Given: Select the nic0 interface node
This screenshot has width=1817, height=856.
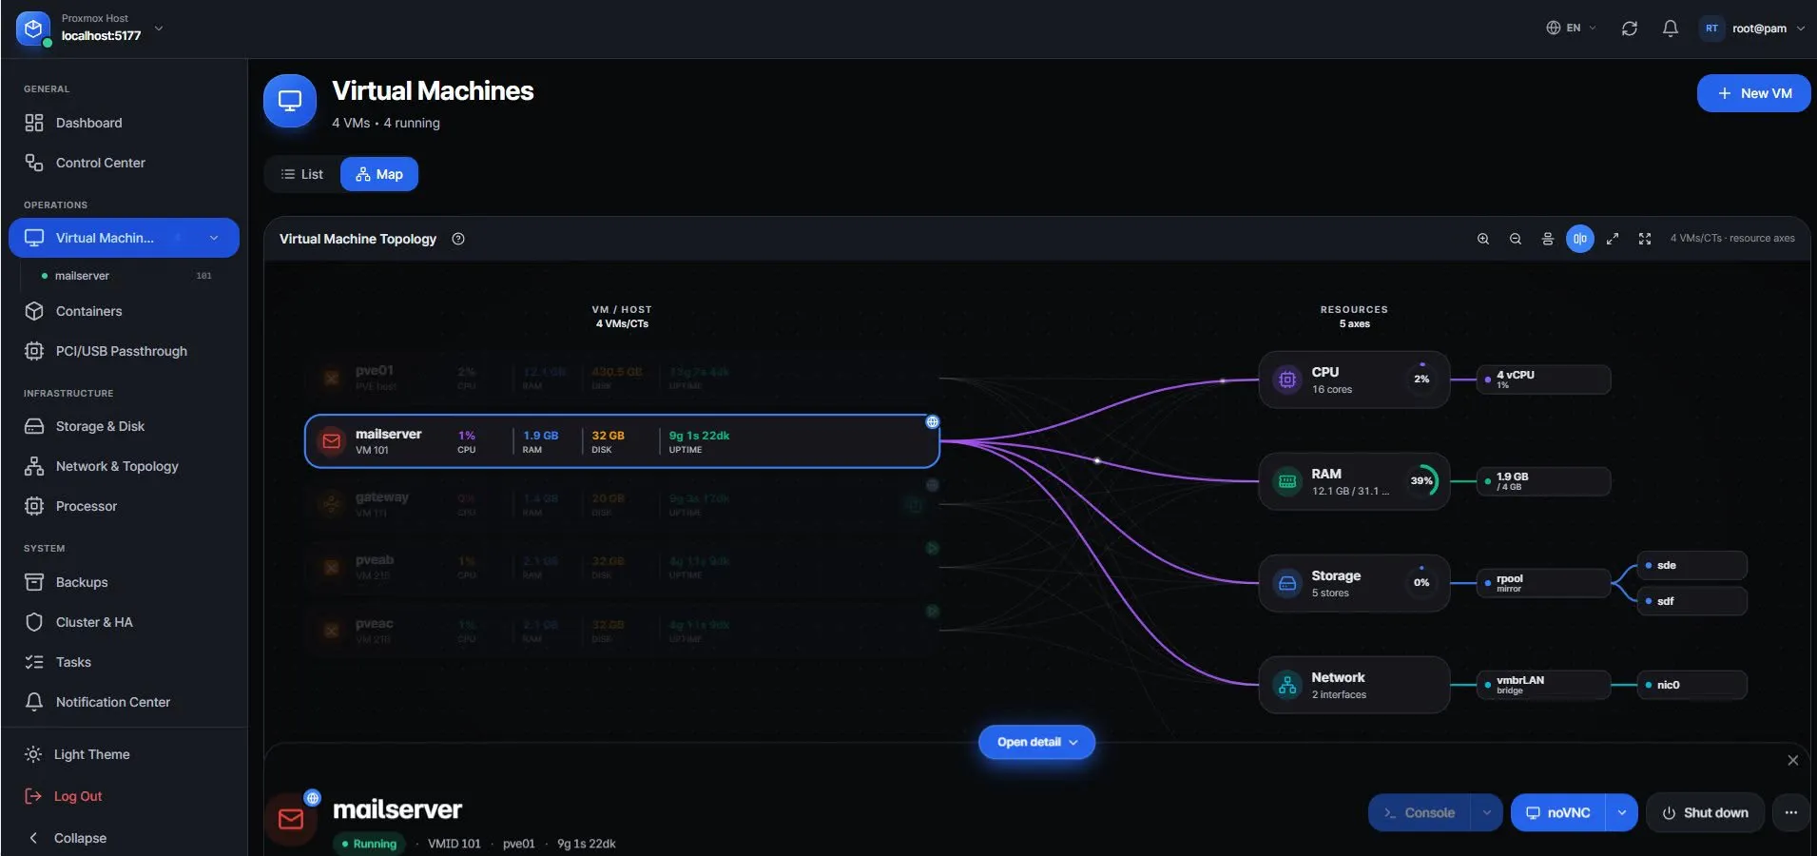Looking at the screenshot, I should [x=1692, y=685].
